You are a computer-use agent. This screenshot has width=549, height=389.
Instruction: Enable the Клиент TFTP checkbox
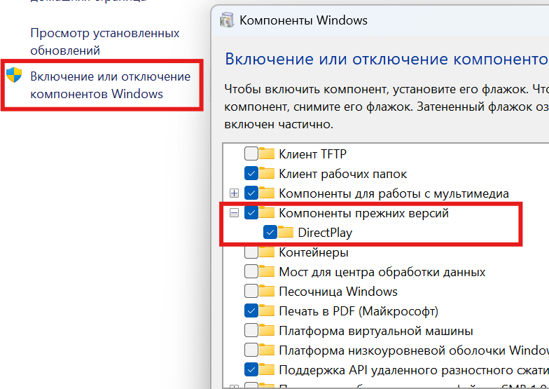click(x=251, y=154)
